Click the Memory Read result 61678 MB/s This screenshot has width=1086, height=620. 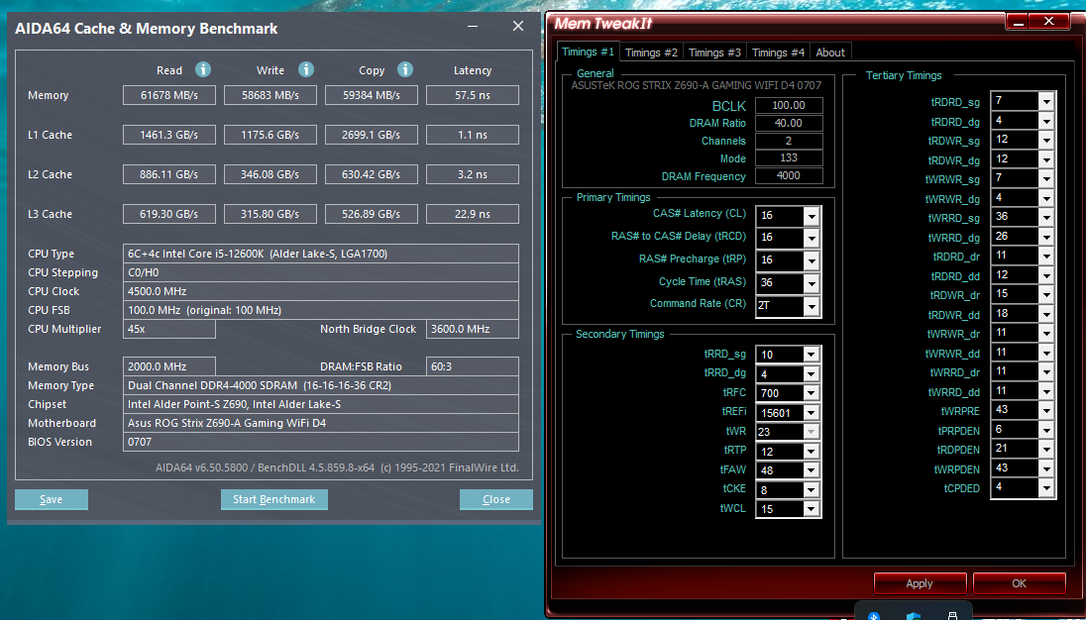point(169,95)
